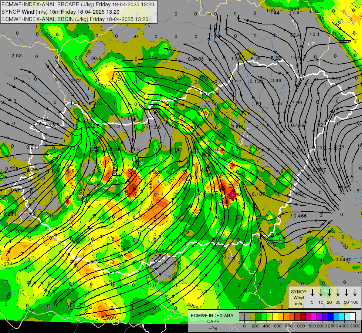Click the 20 m/s wind arrow in legend
Image resolution: width=362 pixels, height=333 pixels.
click(329, 292)
